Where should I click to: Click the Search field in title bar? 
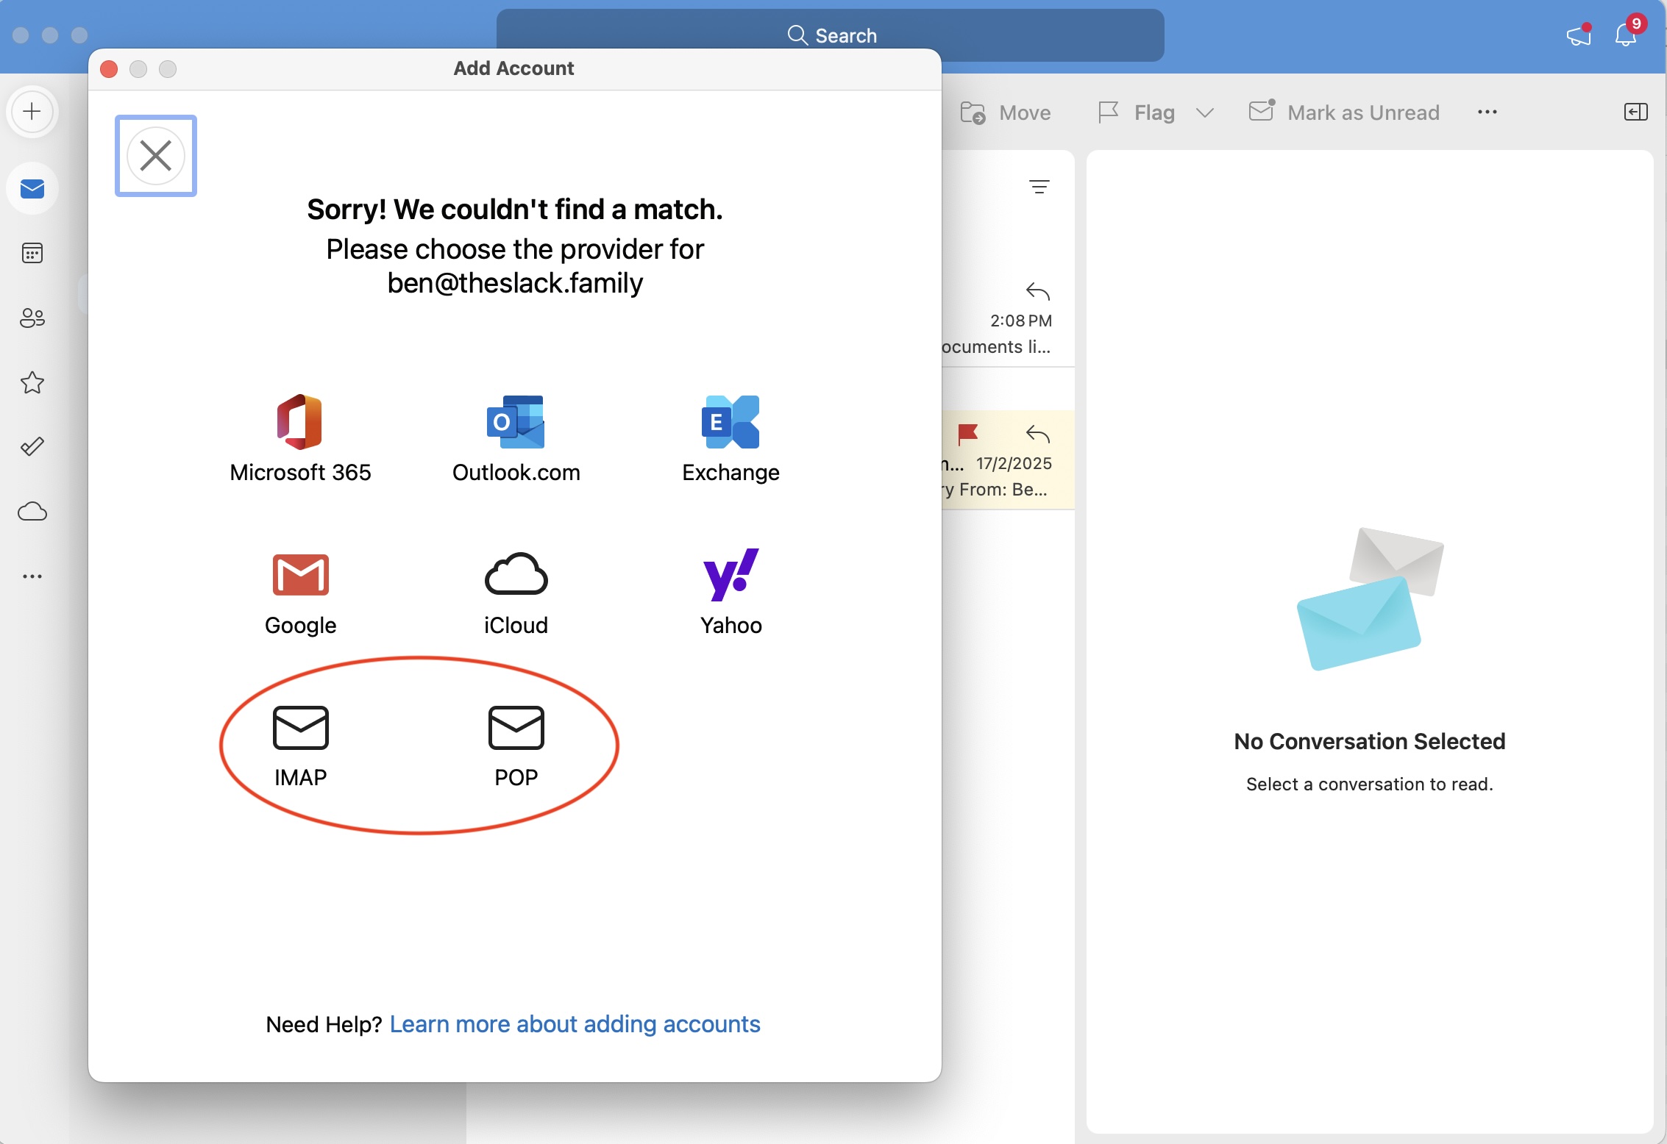tap(830, 35)
